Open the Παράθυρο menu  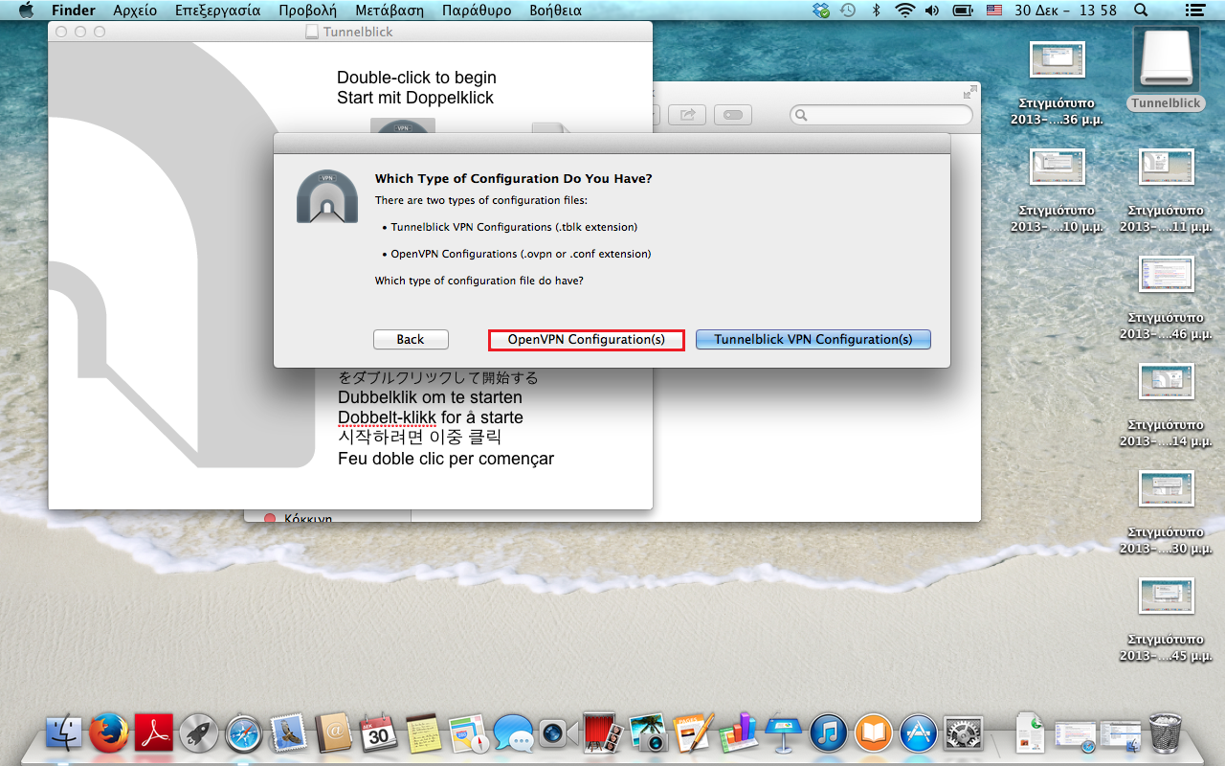477,11
